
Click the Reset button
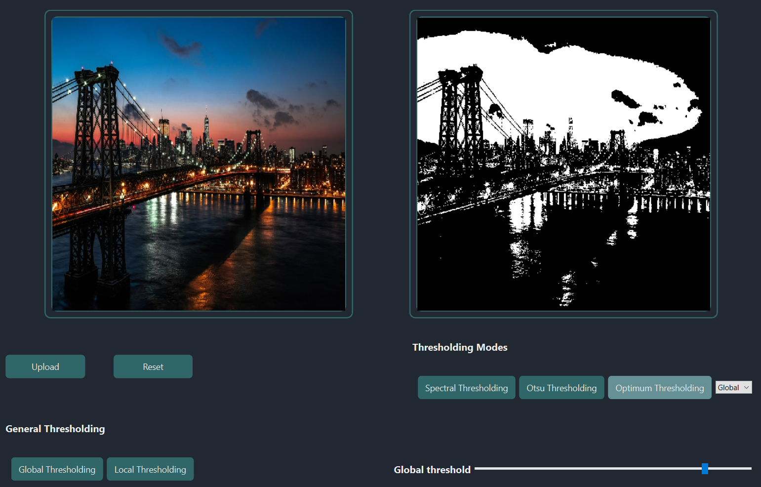tap(153, 366)
